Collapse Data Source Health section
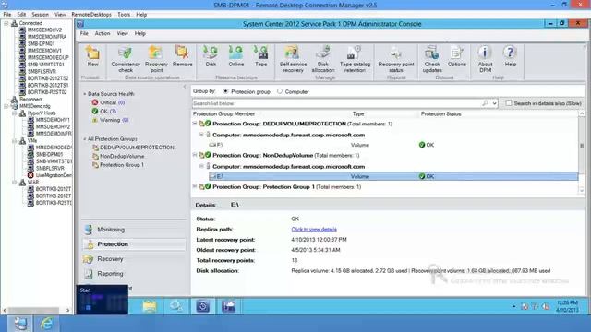Image resolution: width=591 pixels, height=332 pixels. 85,94
